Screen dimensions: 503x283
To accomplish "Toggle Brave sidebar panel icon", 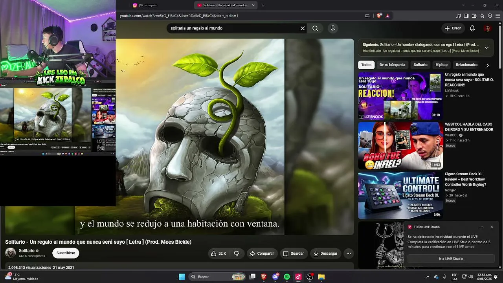I will click(x=466, y=16).
